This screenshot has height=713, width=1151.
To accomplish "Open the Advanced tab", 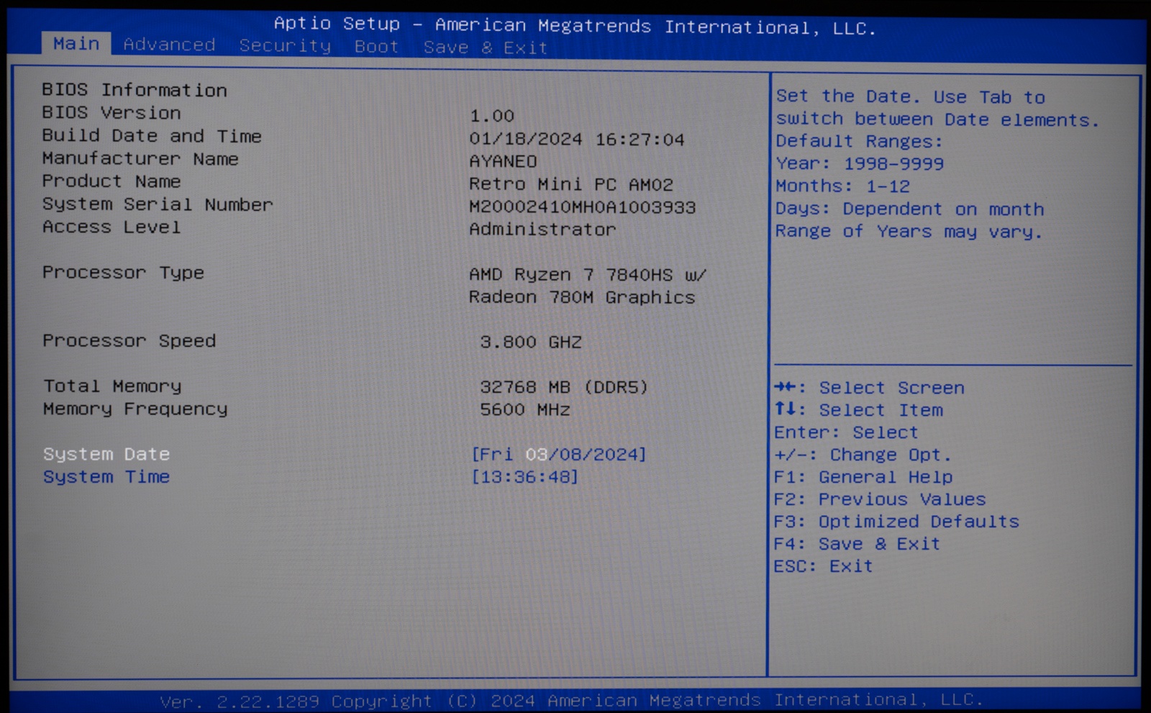I will click(169, 45).
